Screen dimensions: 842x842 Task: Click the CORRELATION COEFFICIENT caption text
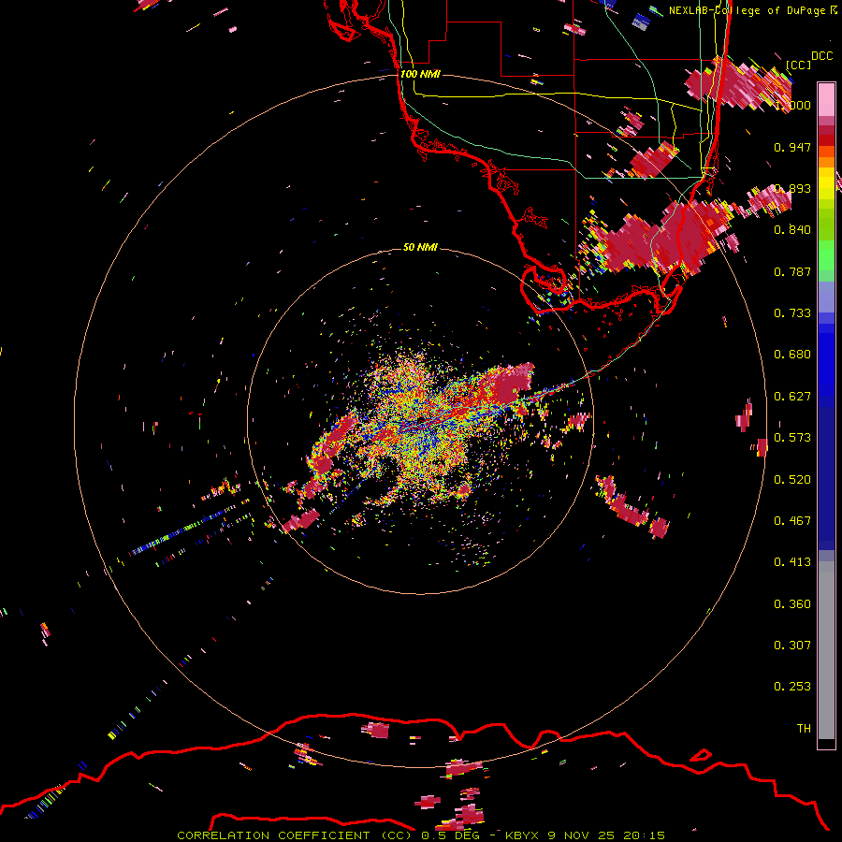coord(273,835)
